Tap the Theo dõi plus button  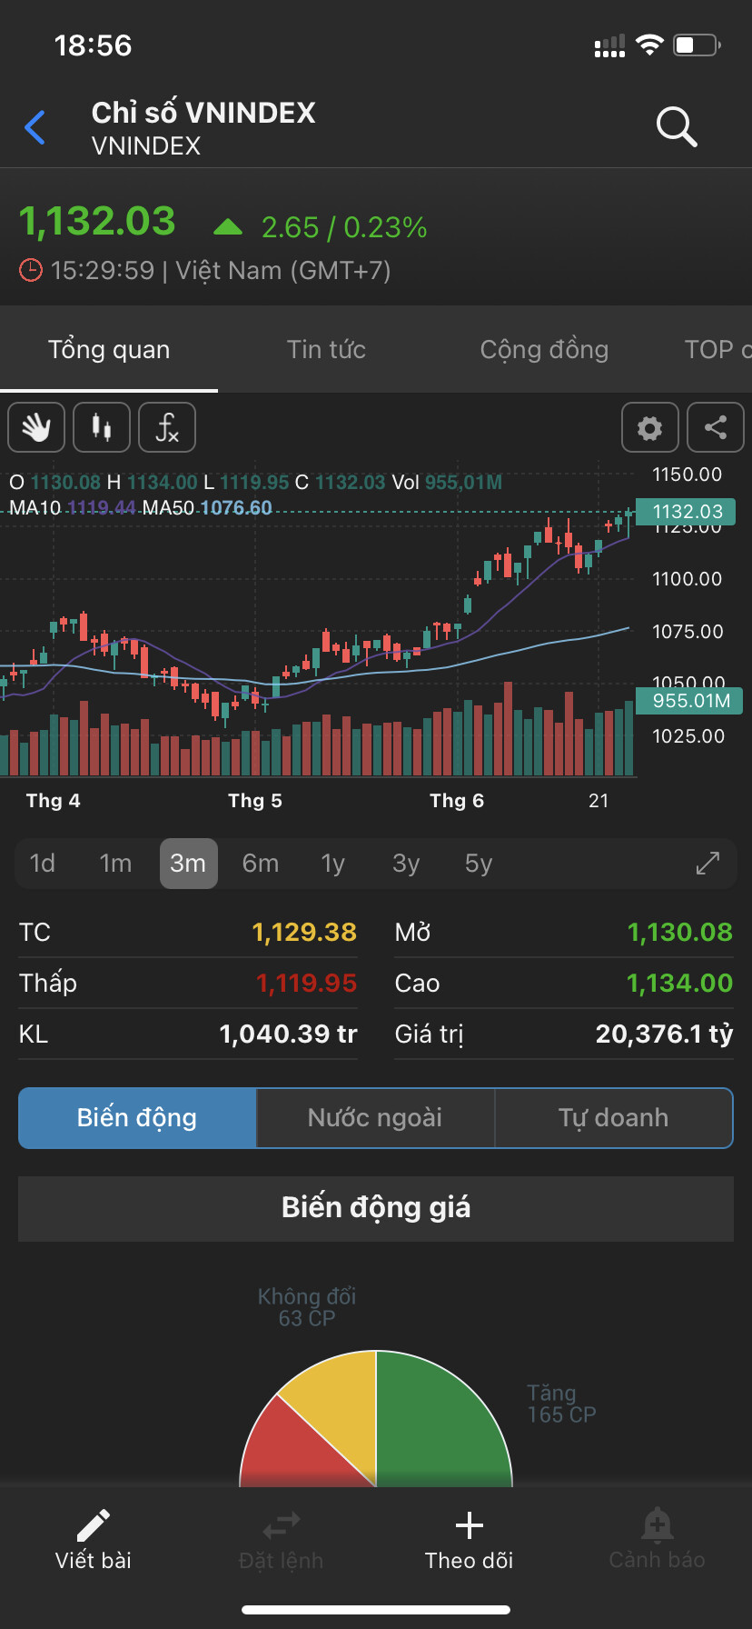[469, 1527]
